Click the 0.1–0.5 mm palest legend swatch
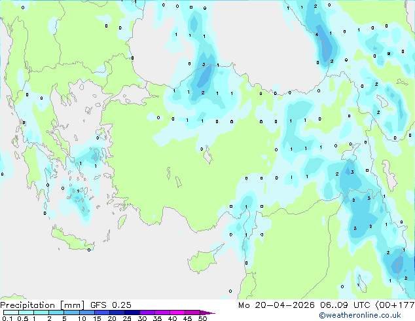415x321 pixels. [11, 312]
